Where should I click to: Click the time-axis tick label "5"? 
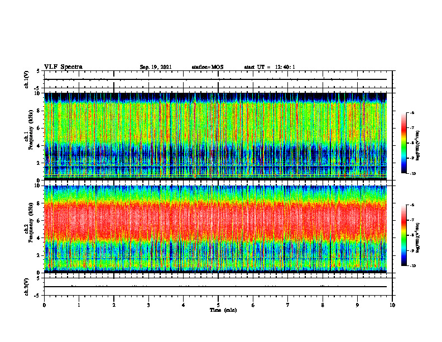point(218,305)
